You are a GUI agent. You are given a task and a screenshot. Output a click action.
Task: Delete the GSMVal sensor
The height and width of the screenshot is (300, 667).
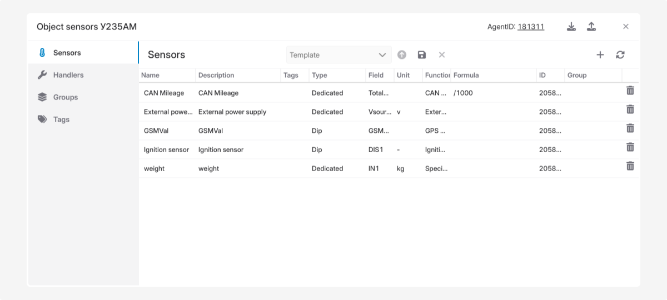coord(630,128)
